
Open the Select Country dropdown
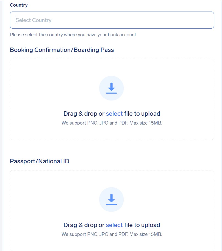(x=112, y=20)
